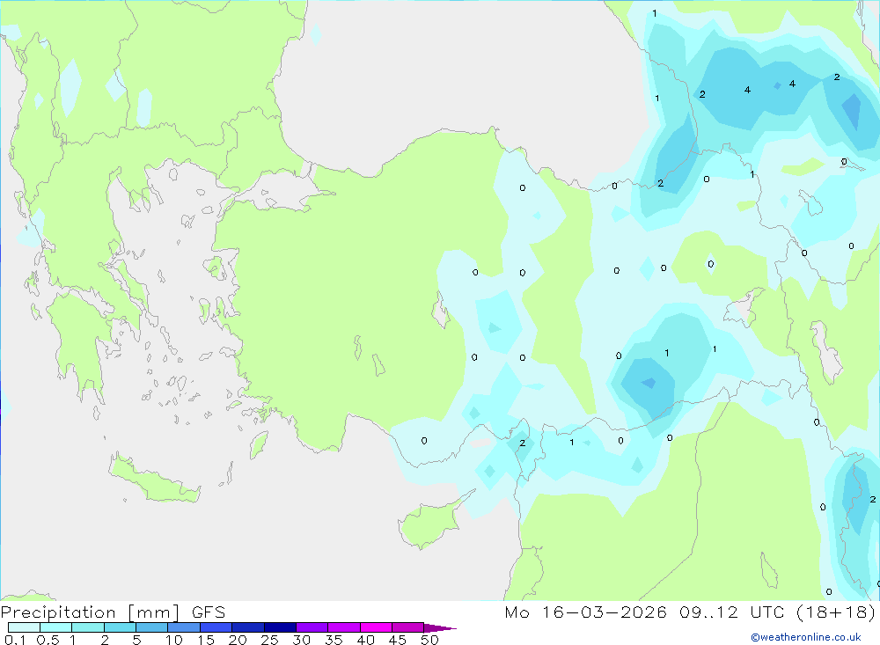Click the "Precipitation" title word

click(58, 612)
